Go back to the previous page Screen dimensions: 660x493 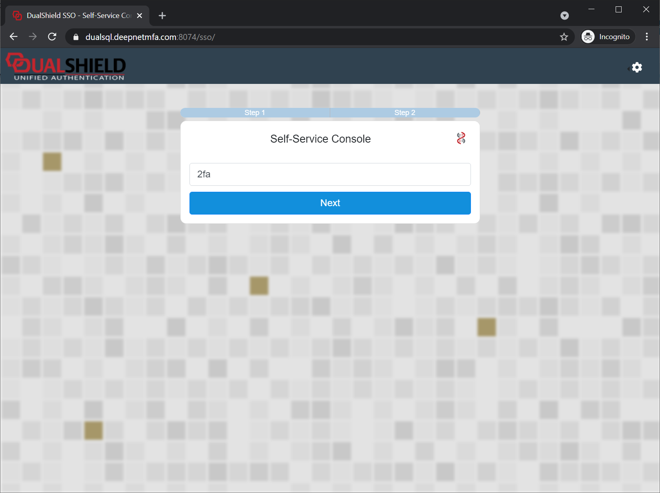coord(14,37)
